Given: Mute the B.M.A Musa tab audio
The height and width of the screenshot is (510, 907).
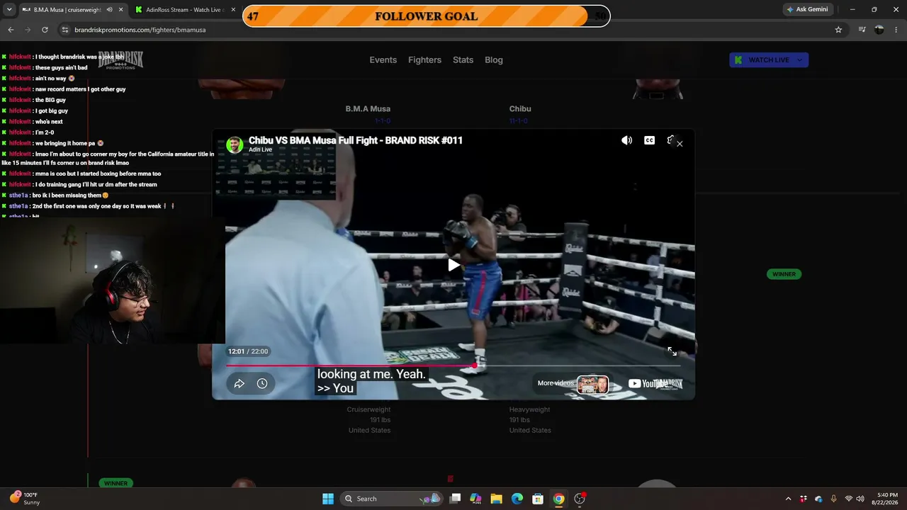Looking at the screenshot, I should click(109, 9).
